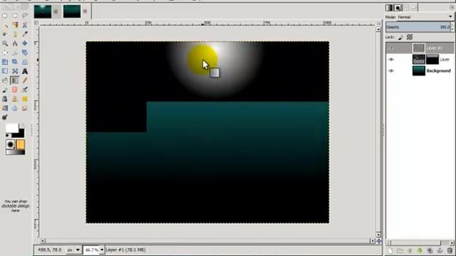Select the Blur/Sharpen tool
The width and height of the screenshot is (456, 256).
pos(15,108)
